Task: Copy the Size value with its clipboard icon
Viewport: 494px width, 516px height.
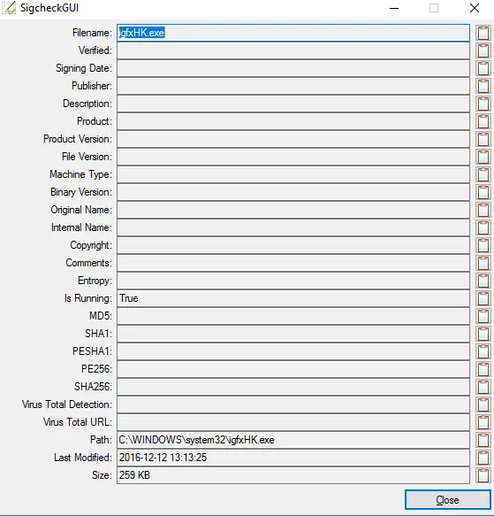Action: pos(483,475)
